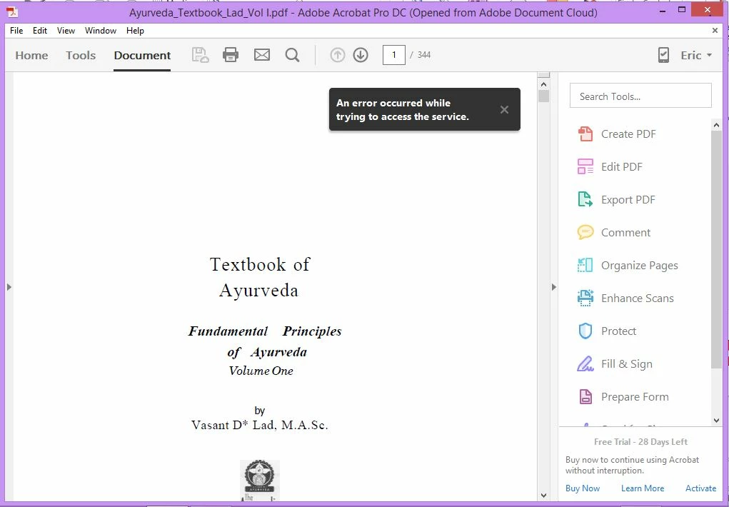Click the Buy Now link
The image size is (729, 507).
[x=583, y=488]
